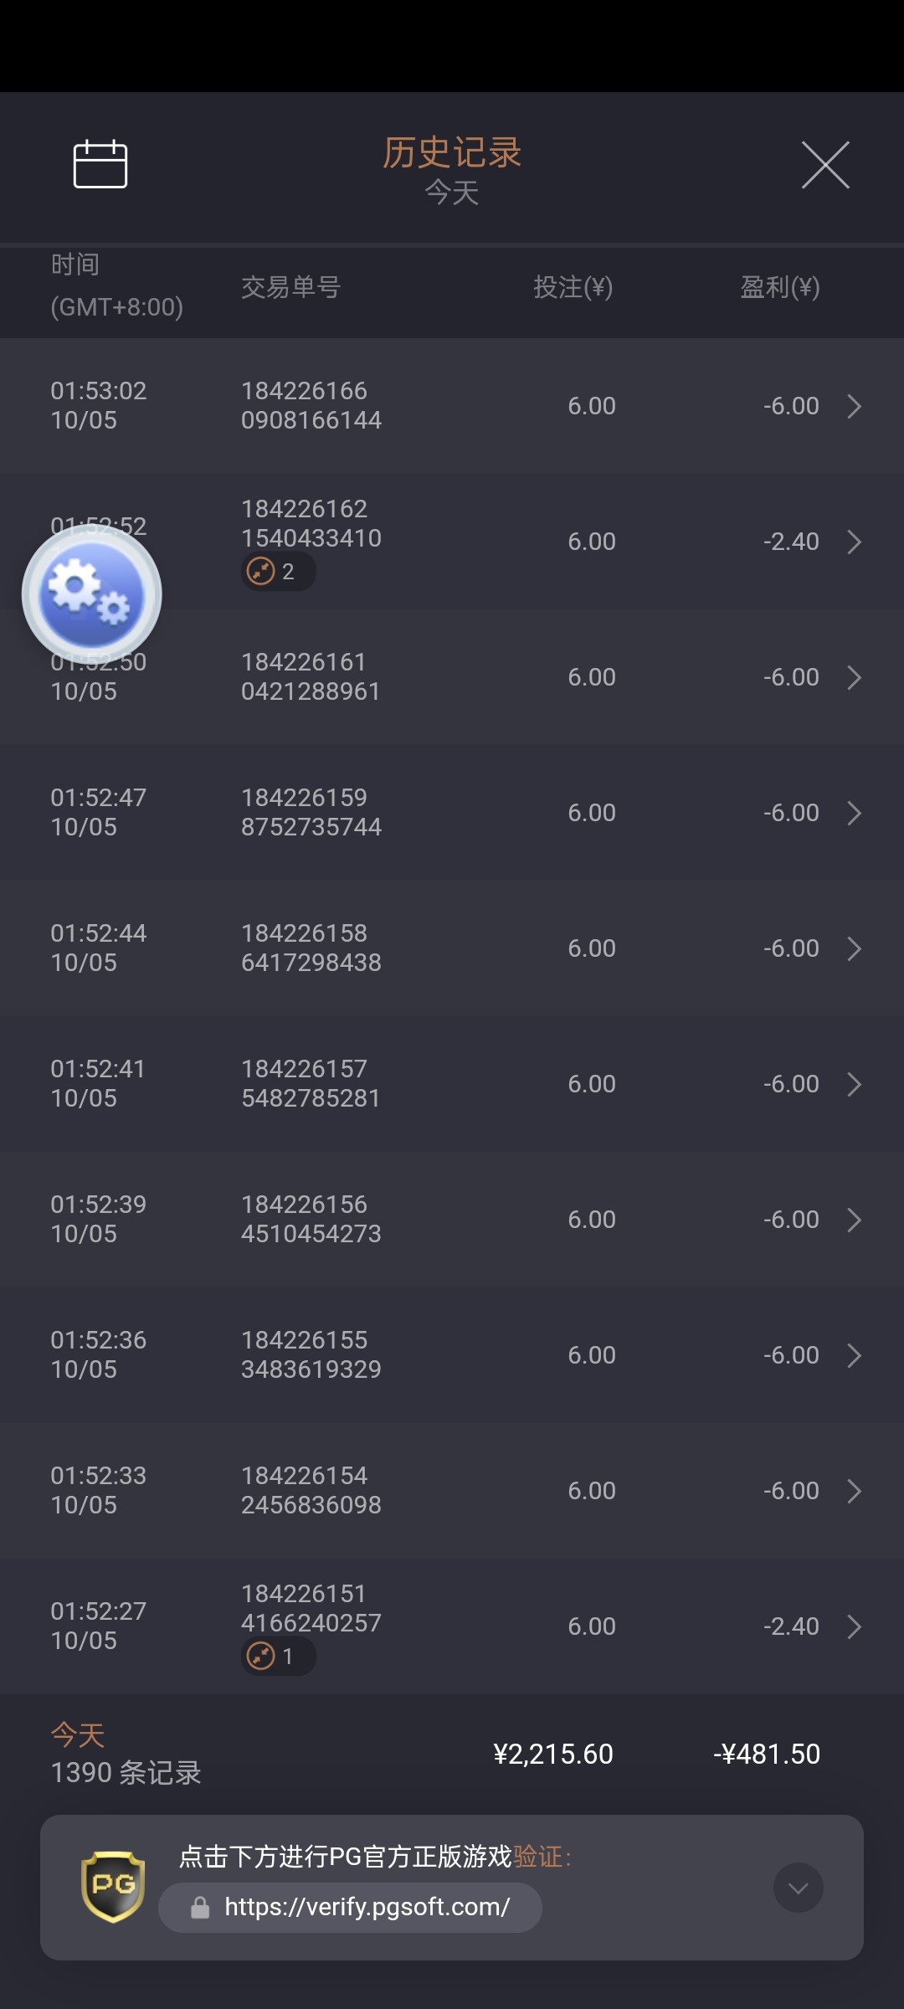Click the 历史记录 title header
This screenshot has width=904, height=2009.
point(452,153)
